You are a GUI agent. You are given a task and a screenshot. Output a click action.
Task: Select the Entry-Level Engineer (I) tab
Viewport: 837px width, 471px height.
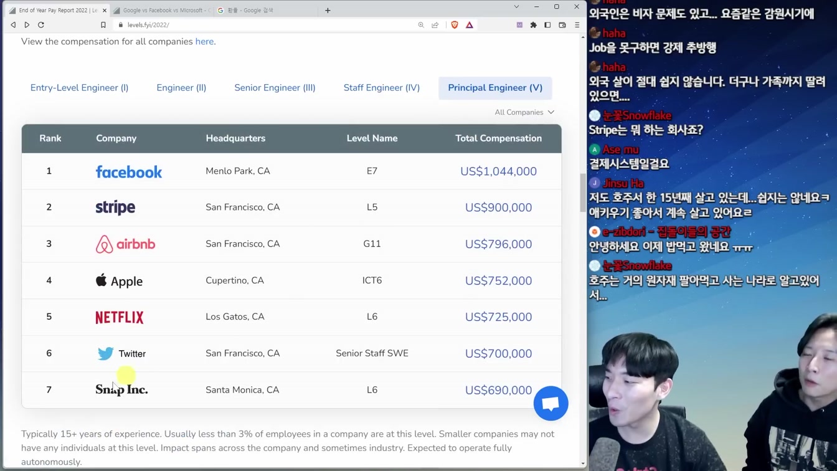(80, 88)
